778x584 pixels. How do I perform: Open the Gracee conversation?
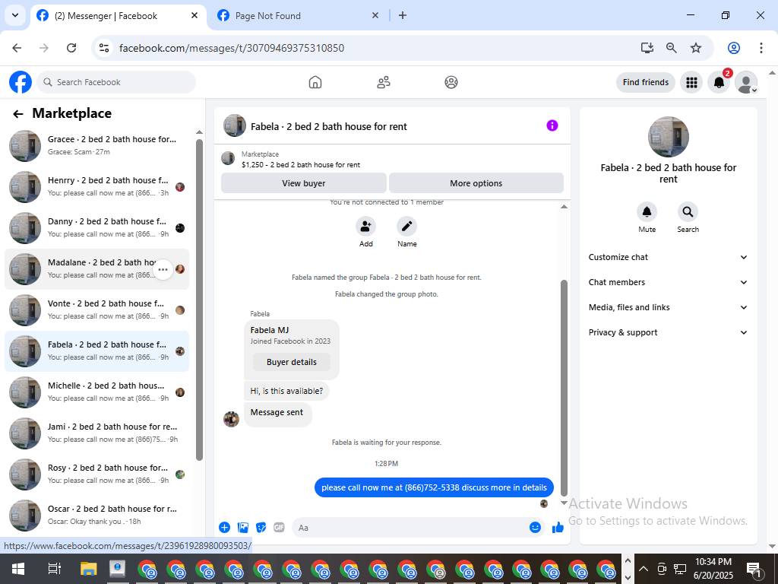point(96,145)
